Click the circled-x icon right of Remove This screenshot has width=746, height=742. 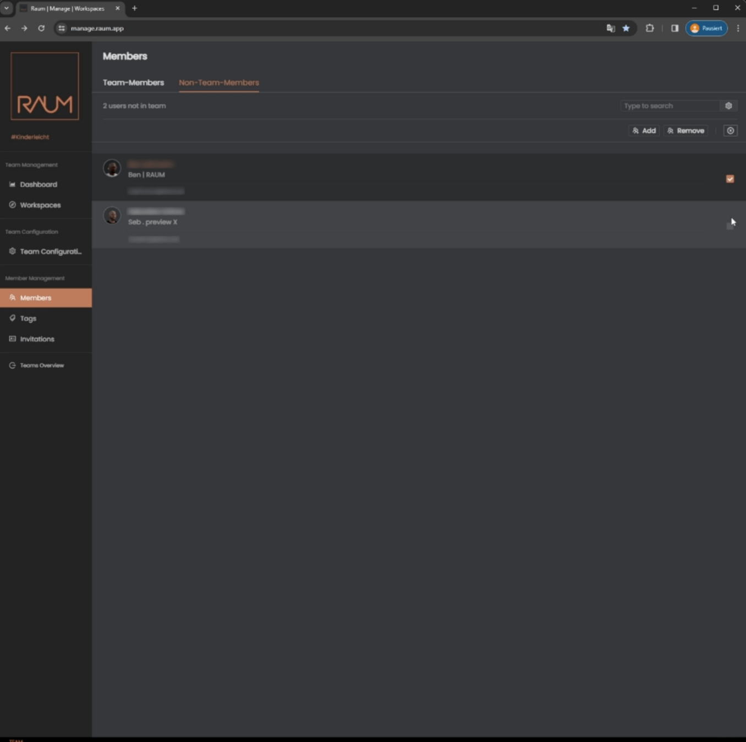(731, 131)
